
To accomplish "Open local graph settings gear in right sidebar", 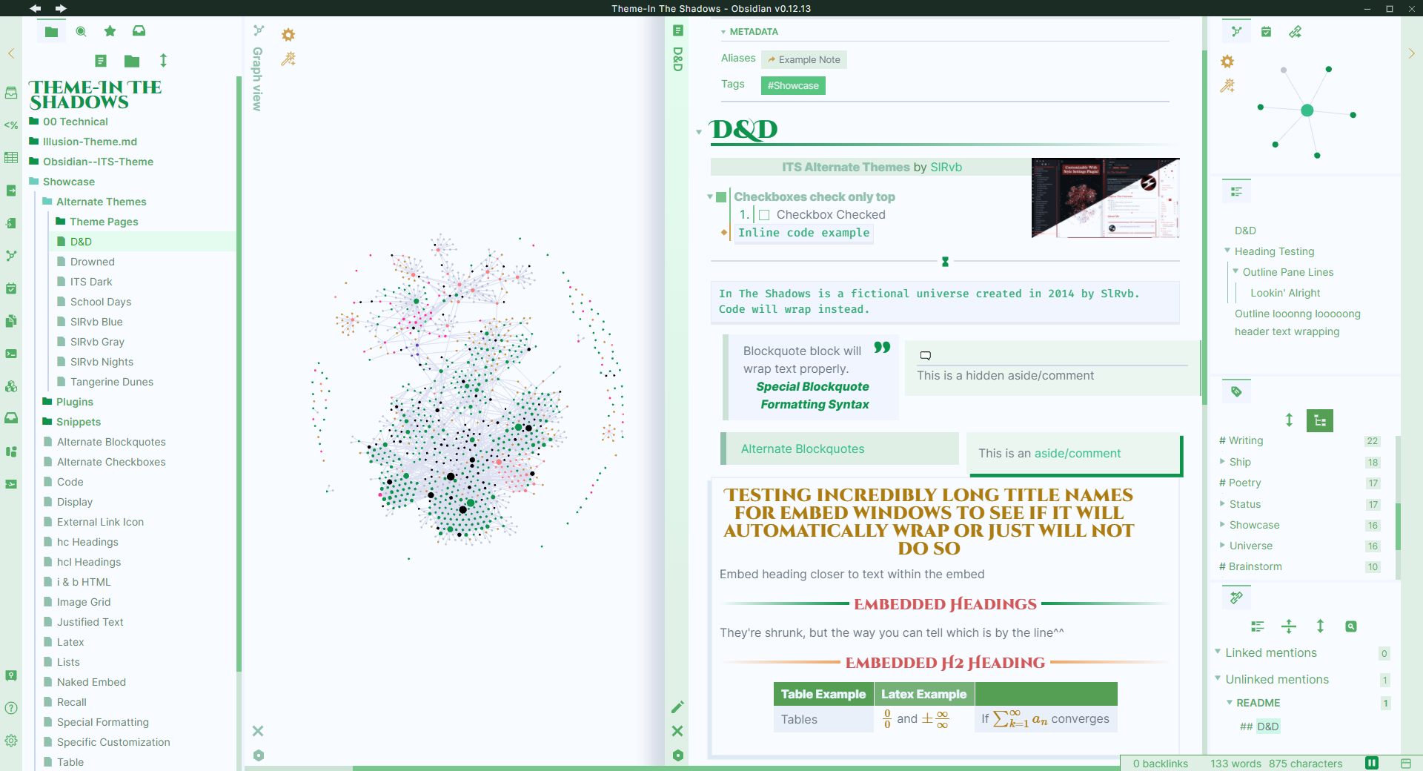I will click(x=1227, y=62).
